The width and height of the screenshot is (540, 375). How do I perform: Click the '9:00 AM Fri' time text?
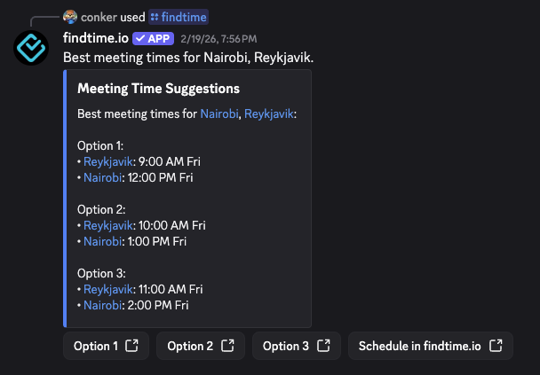[169, 161]
